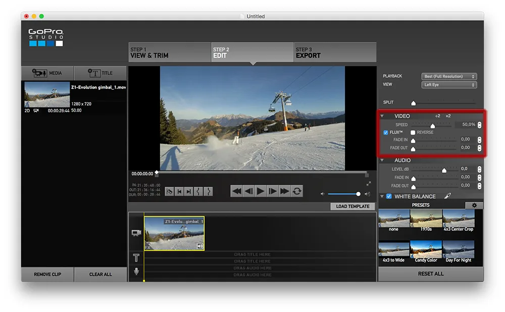Collapse the AUDIO section

[382, 160]
